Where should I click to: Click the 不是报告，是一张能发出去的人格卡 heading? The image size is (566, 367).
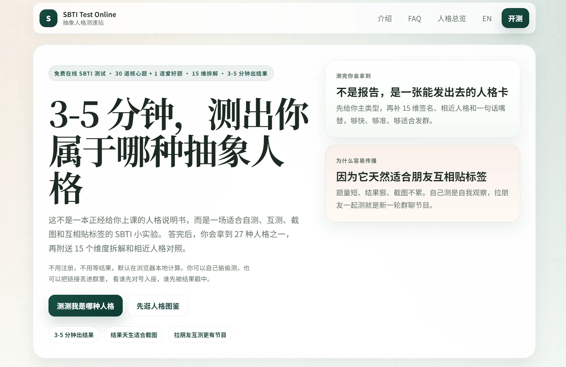coord(422,93)
